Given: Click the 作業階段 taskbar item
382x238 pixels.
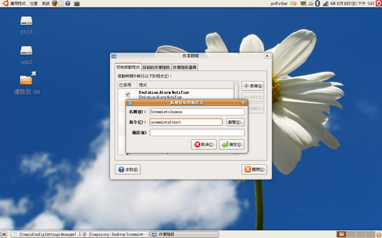Looking at the screenshot, I should (x=184, y=234).
